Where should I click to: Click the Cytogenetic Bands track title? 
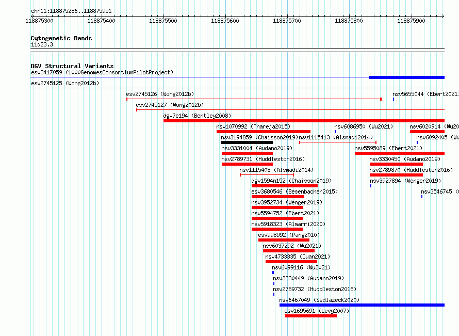[61, 38]
